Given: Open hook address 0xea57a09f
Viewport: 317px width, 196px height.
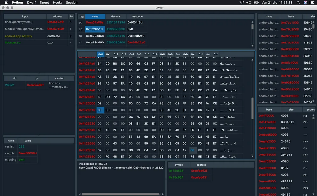Looking at the screenshot, I should [56, 29].
